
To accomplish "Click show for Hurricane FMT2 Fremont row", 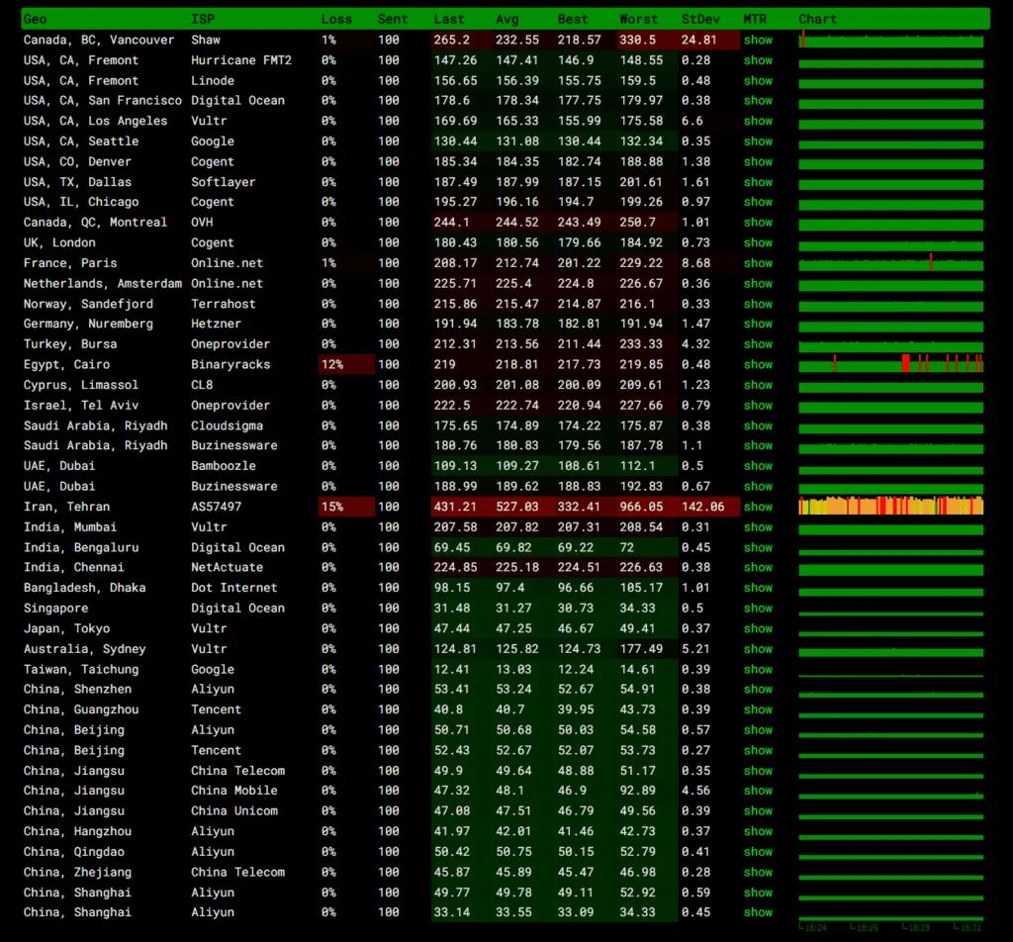I will coord(758,60).
